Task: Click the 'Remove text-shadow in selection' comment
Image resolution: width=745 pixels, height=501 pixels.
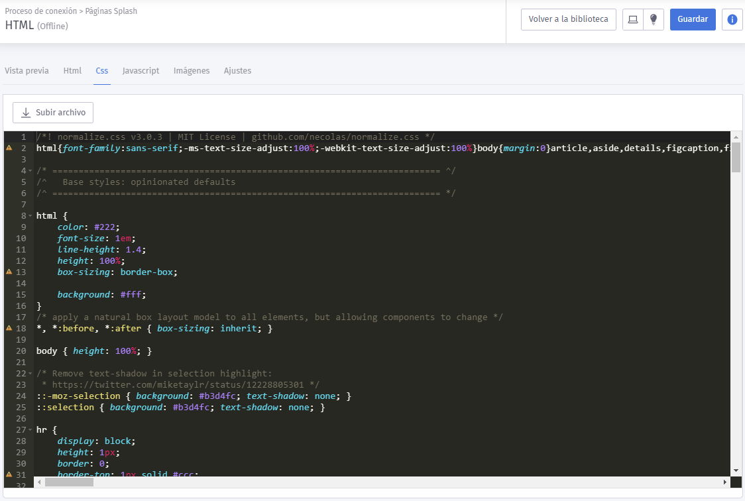Action: [154, 374]
